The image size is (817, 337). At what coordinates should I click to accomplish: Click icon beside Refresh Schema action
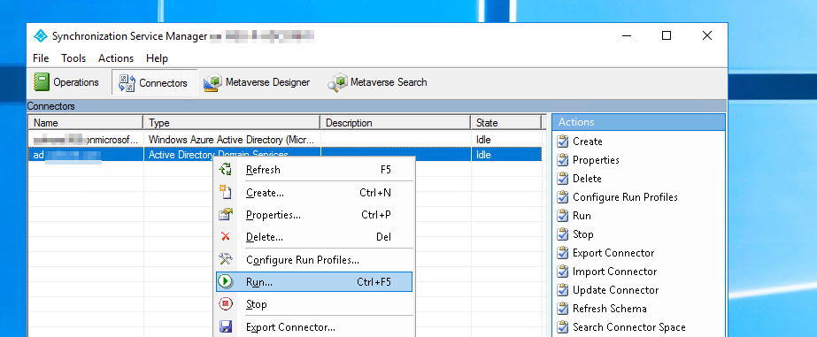pyautogui.click(x=562, y=309)
